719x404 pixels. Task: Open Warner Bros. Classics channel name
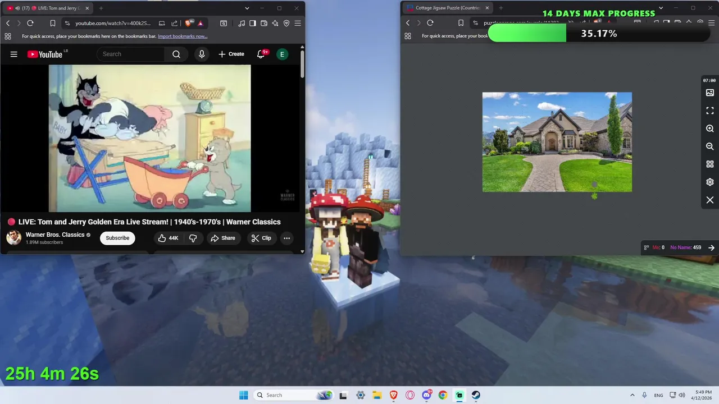[55, 235]
